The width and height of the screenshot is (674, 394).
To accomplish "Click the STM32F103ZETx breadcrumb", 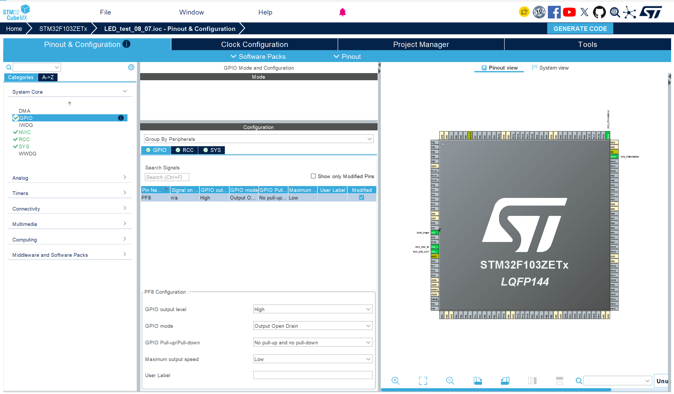I will (x=63, y=29).
